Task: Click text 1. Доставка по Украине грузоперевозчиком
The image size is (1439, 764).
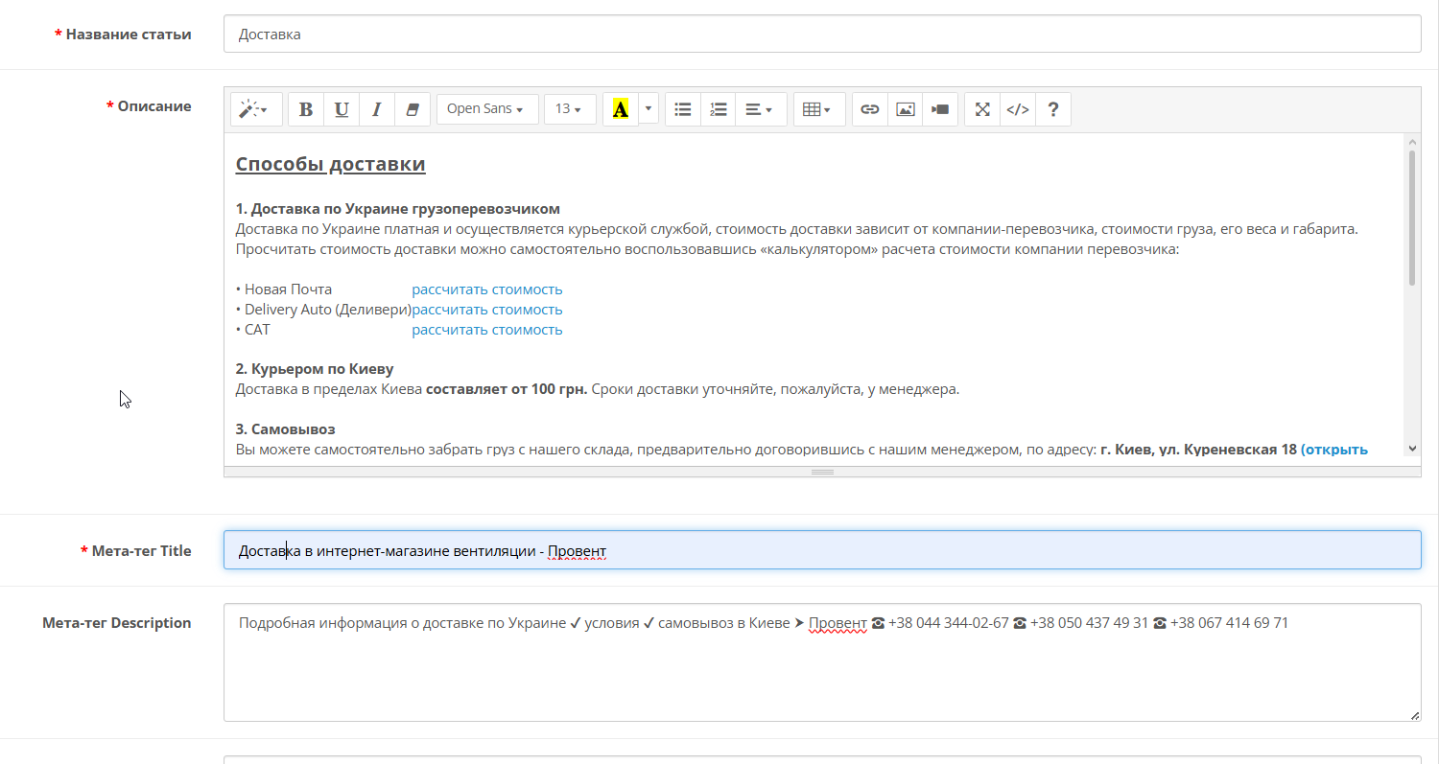Action: 398,209
